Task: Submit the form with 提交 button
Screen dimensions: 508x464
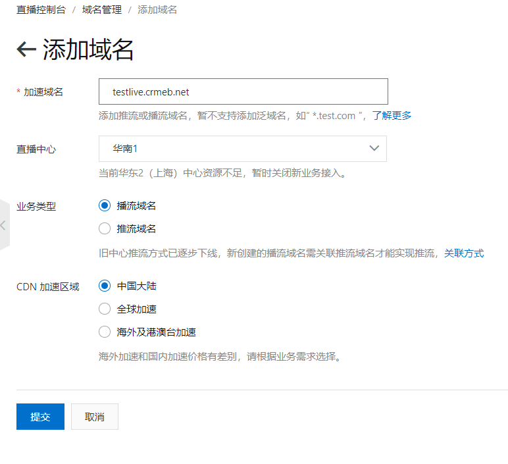Action: click(x=41, y=417)
